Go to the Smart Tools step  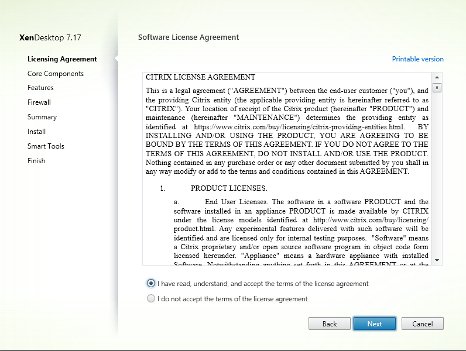pos(46,146)
